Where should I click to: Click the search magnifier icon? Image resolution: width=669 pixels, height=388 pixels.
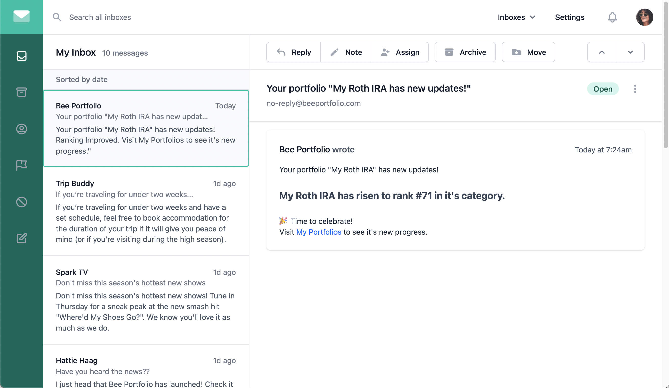[x=57, y=17]
